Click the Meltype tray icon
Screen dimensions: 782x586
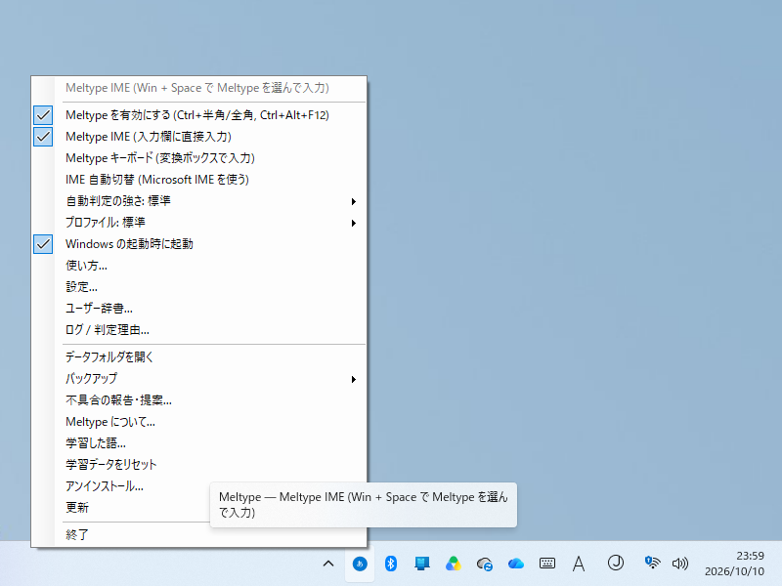[360, 564]
